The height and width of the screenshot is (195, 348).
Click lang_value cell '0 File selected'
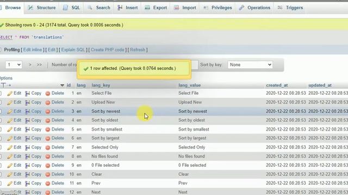tap(192, 165)
